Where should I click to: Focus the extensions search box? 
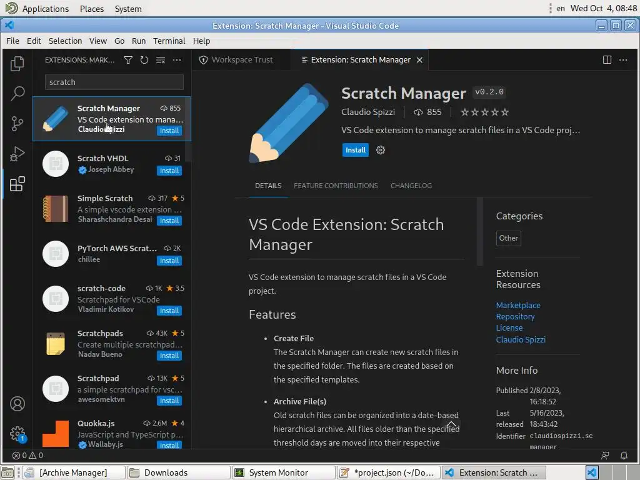click(x=114, y=82)
